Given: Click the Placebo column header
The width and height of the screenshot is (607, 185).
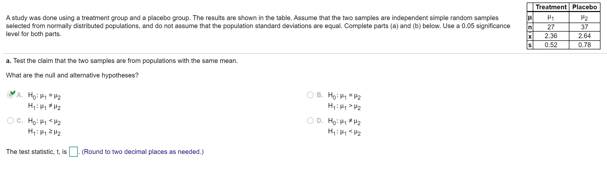Looking at the screenshot, I should [x=585, y=7].
